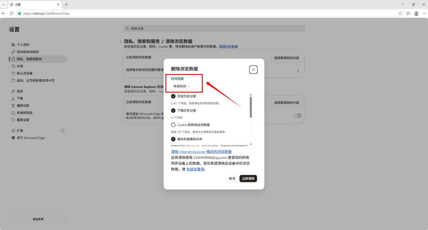Click the dialog's vertical scrollbar thumb
This screenshot has height=230, width=428.
[251, 107]
